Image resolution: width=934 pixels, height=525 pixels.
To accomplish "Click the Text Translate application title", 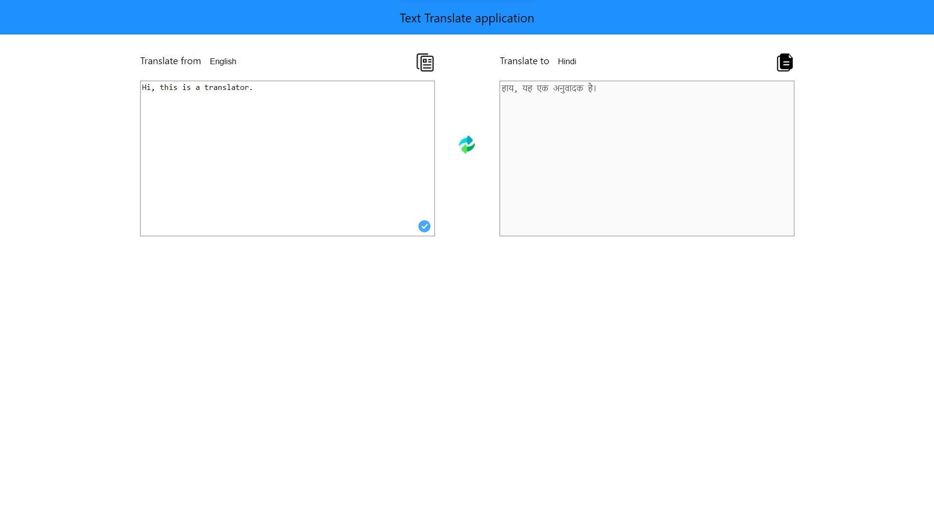I will [467, 18].
